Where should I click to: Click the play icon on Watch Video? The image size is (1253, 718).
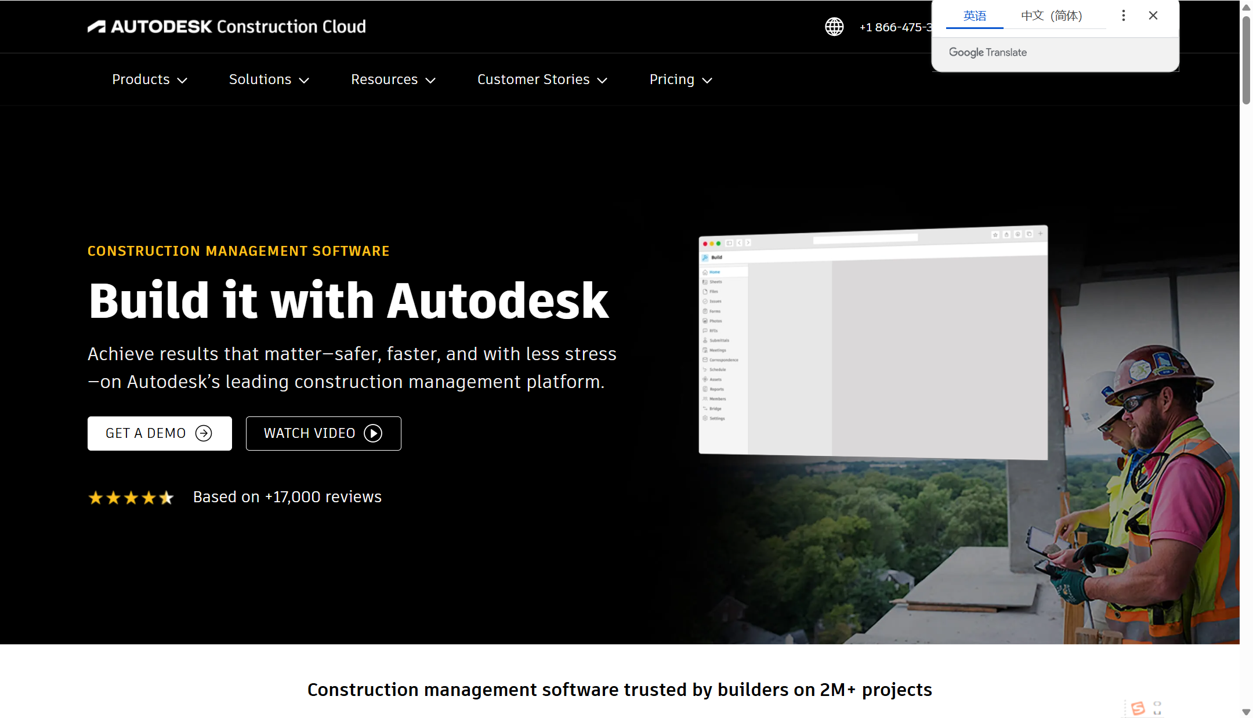pos(373,433)
